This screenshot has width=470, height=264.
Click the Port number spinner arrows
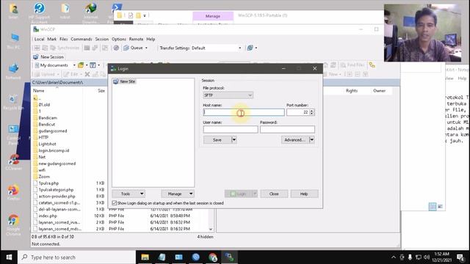coord(311,112)
